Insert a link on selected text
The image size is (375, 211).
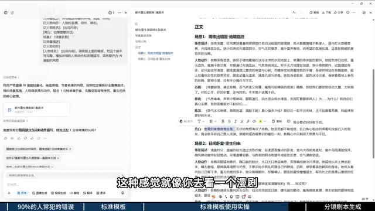click(248, 121)
